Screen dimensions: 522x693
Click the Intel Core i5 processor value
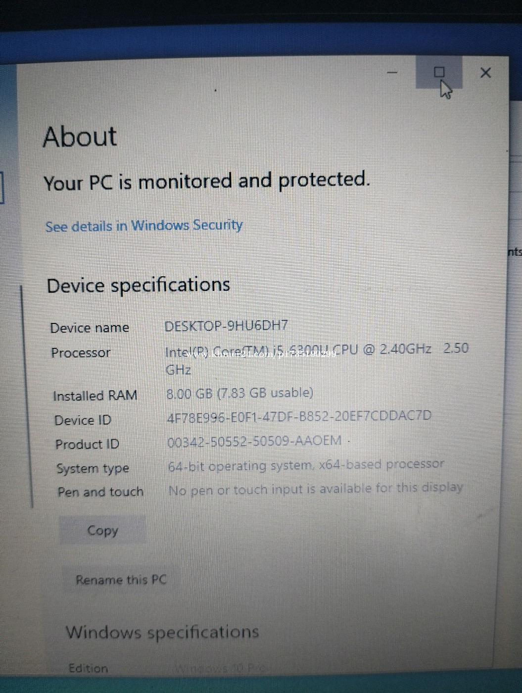(317, 359)
